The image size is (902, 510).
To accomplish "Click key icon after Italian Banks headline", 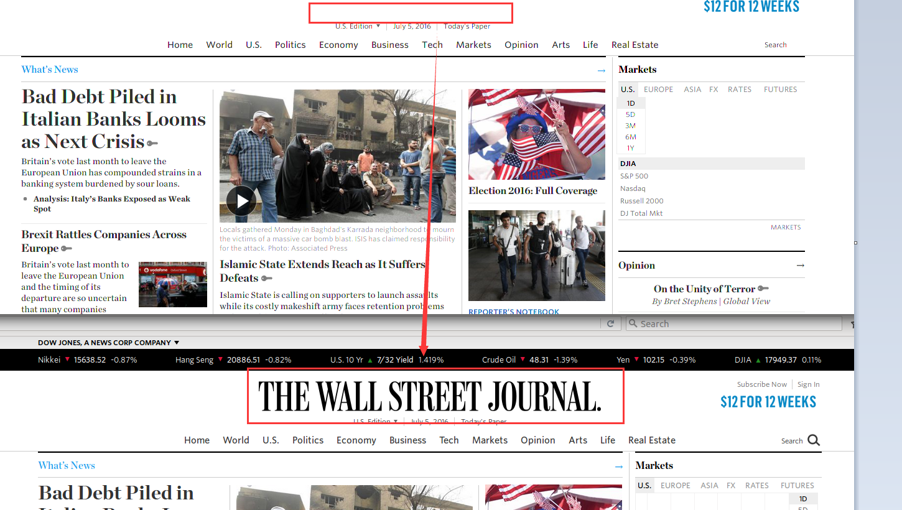I will [x=152, y=143].
